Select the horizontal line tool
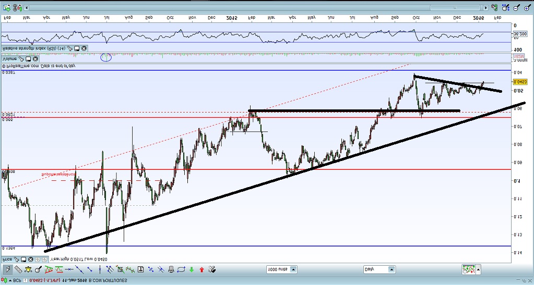 click(69, 270)
